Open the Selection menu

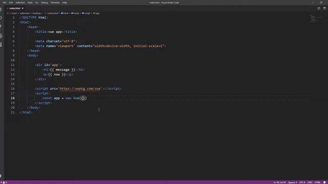pos(20,3)
